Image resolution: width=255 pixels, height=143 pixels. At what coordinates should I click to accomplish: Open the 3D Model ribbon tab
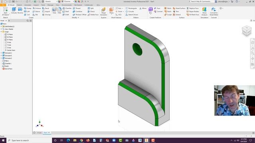[11, 5]
